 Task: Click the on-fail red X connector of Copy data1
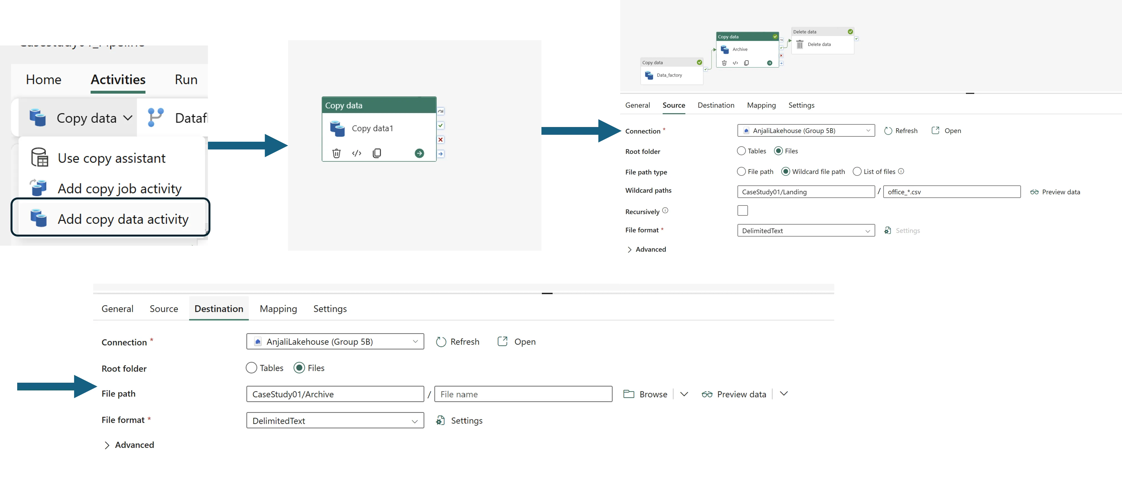(441, 140)
